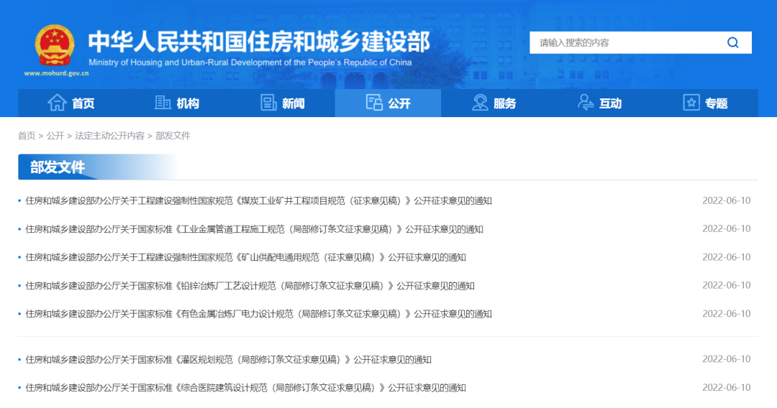Click the date 2022-06-10 for 综合医院建筑 notice

(x=727, y=387)
